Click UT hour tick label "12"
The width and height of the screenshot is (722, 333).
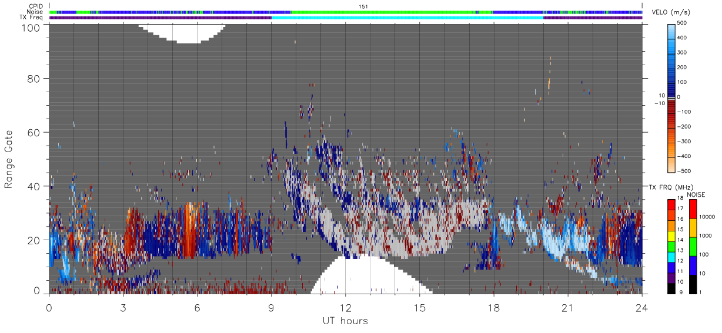click(x=345, y=308)
